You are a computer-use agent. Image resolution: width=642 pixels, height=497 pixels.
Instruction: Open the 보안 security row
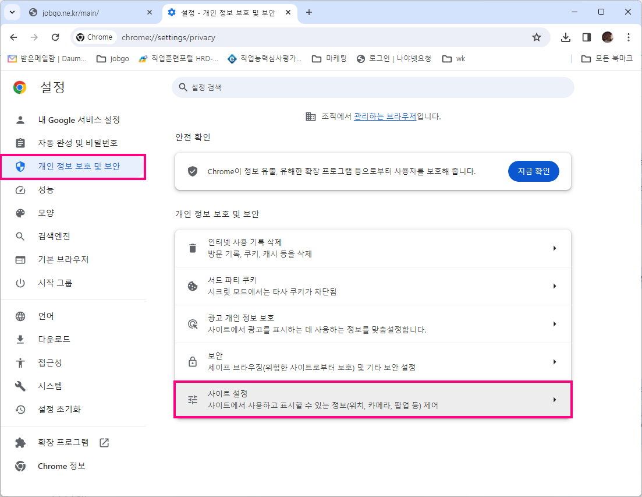(373, 362)
